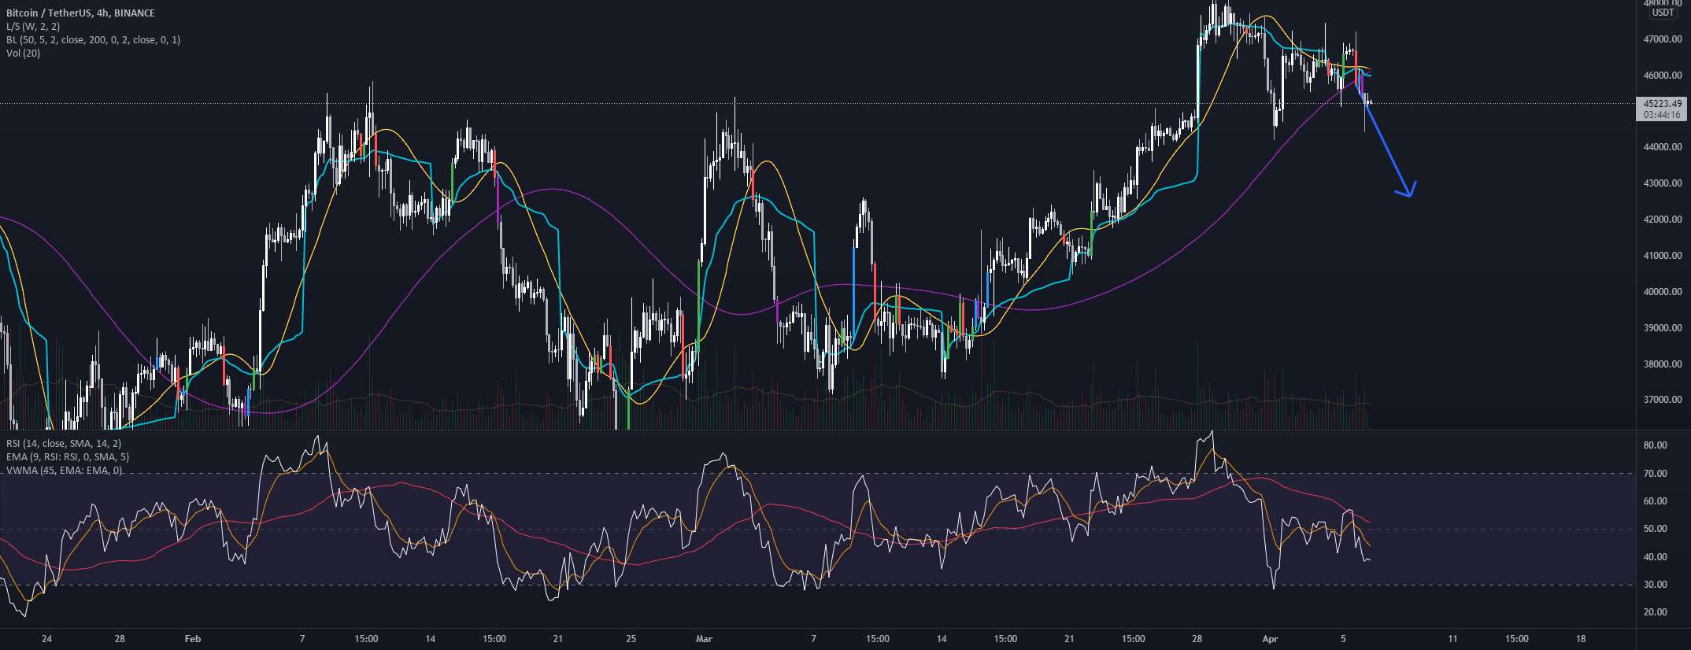Viewport: 1691px width, 650px height.
Task: Click the 43000.00 price axis label
Action: pos(1663,184)
